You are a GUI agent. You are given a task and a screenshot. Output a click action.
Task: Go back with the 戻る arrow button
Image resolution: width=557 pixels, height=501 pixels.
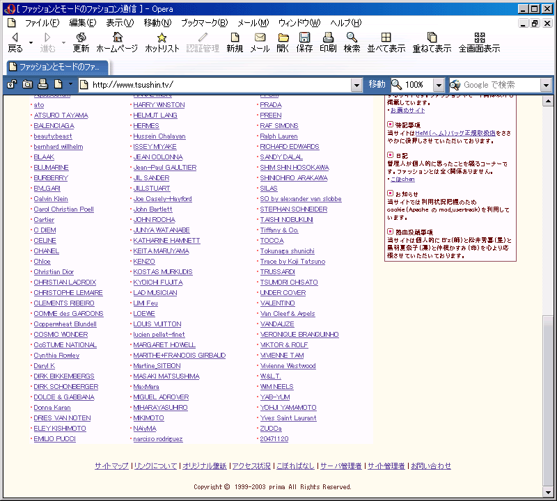pos(15,42)
